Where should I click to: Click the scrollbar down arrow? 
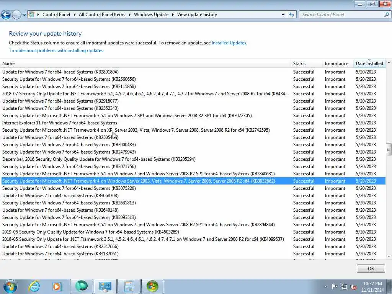[x=389, y=256]
